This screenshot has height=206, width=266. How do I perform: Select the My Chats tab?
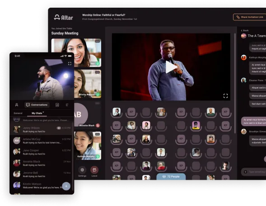[x=37, y=113]
